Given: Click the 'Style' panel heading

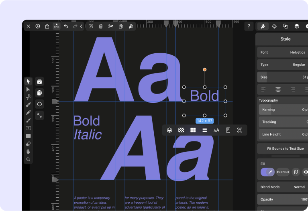Looking at the screenshot, I should 286,39.
